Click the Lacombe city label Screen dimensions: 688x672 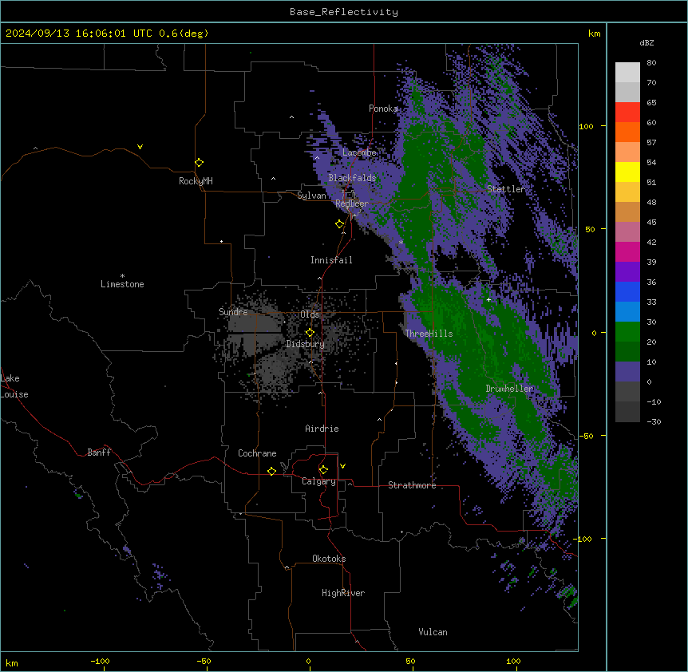point(359,152)
